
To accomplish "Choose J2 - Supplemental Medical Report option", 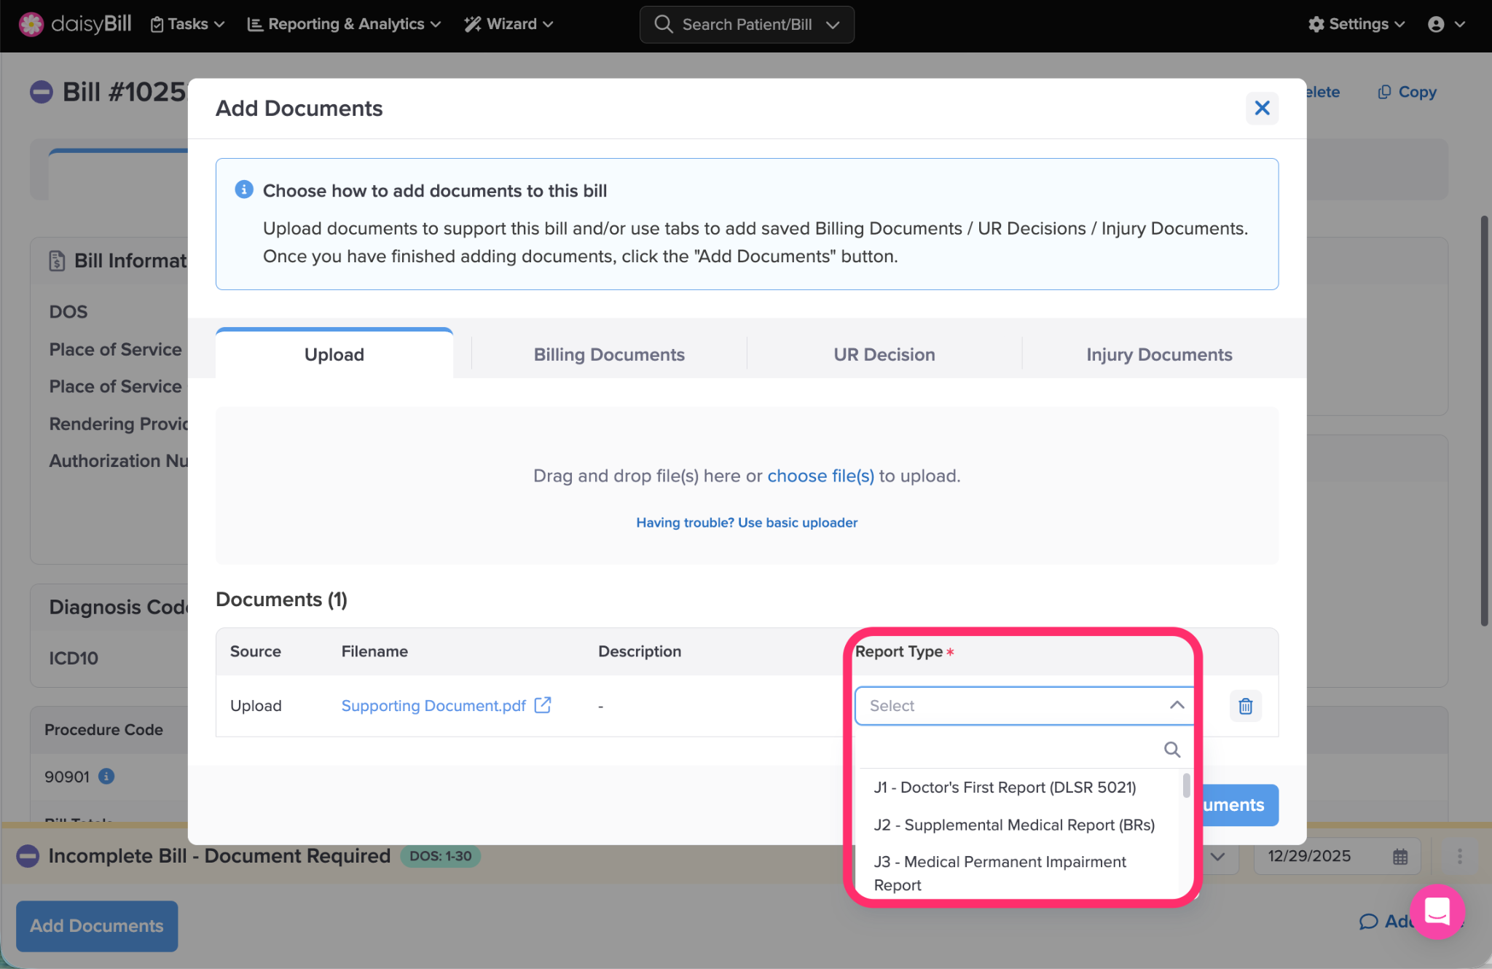I will coord(1014,825).
